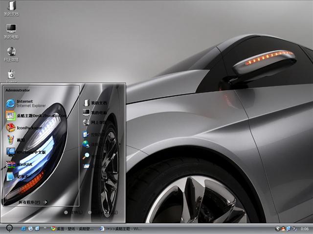Screen dimensions: 313x234
Task: Open Search via the magnifier icon
Action: (x=86, y=156)
